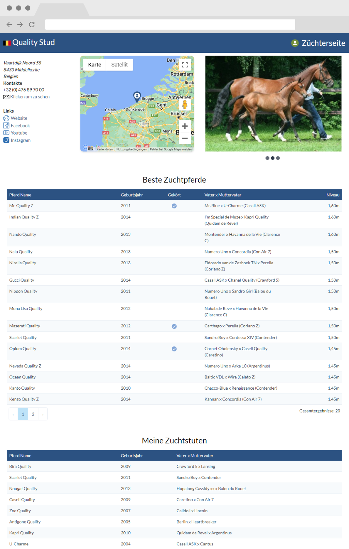Go to next page in pagination
The height and width of the screenshot is (549, 349).
point(43,414)
